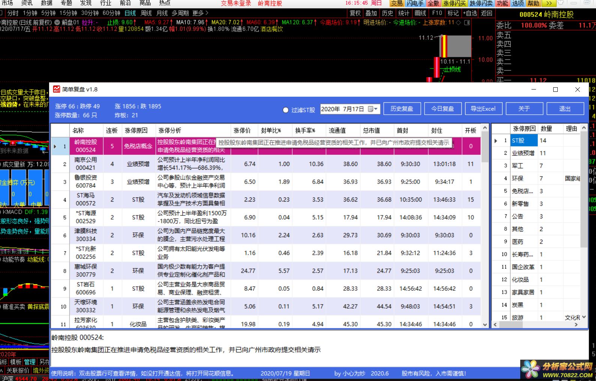
Task: Toggle the side panel layout icon
Action: coord(467,22)
